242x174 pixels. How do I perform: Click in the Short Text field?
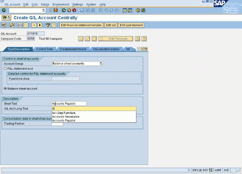pyautogui.click(x=69, y=104)
